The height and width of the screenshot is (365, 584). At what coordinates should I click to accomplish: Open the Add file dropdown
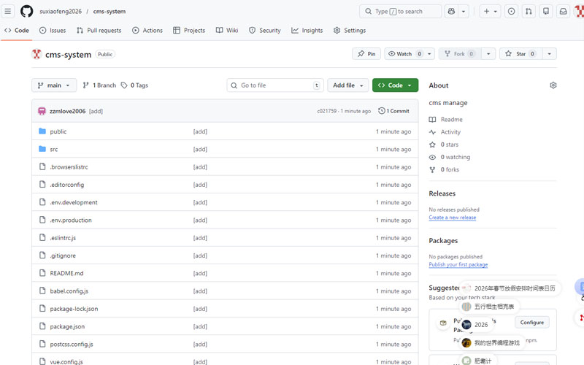pos(347,85)
